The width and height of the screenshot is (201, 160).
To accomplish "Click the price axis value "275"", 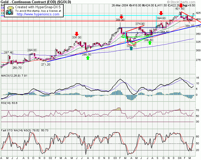I will coord(198,60).
